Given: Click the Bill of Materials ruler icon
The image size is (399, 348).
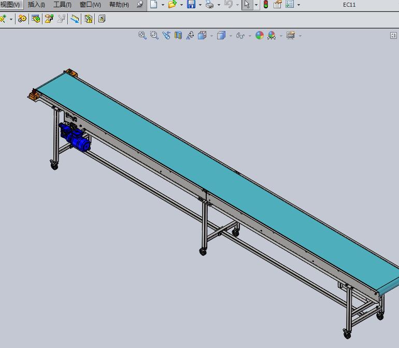Looking at the screenshot, I should (75, 19).
